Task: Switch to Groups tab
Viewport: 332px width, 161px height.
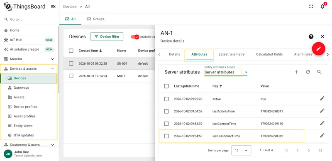Action: (x=96, y=19)
